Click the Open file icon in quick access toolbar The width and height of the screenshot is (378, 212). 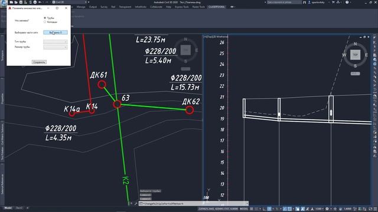[x=16, y=2]
